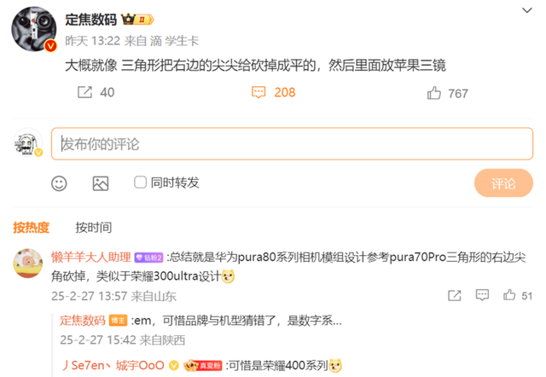Open the 208 comments icon on post
This screenshot has height=377, width=546.
pyautogui.click(x=258, y=92)
